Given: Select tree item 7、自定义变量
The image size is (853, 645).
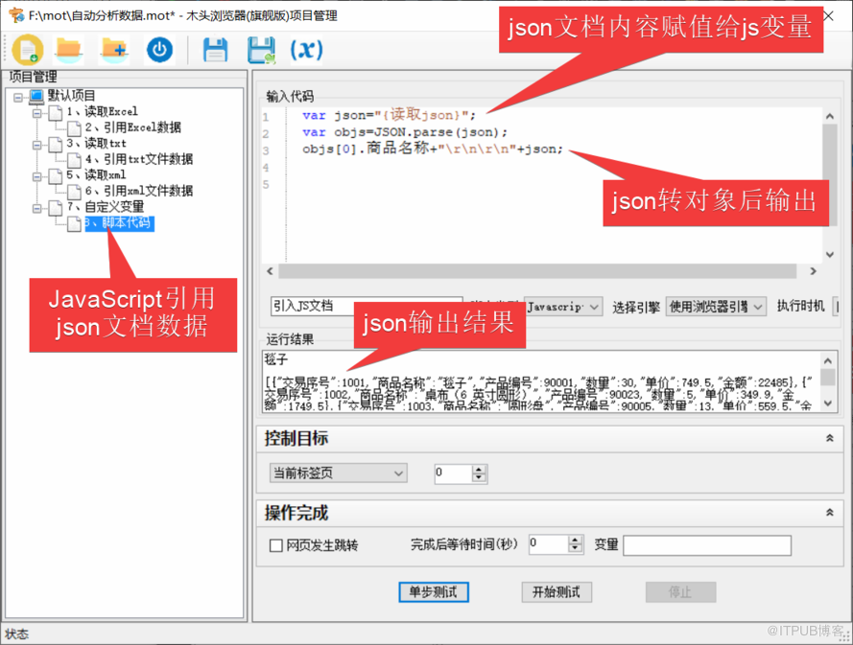Looking at the screenshot, I should [x=106, y=206].
